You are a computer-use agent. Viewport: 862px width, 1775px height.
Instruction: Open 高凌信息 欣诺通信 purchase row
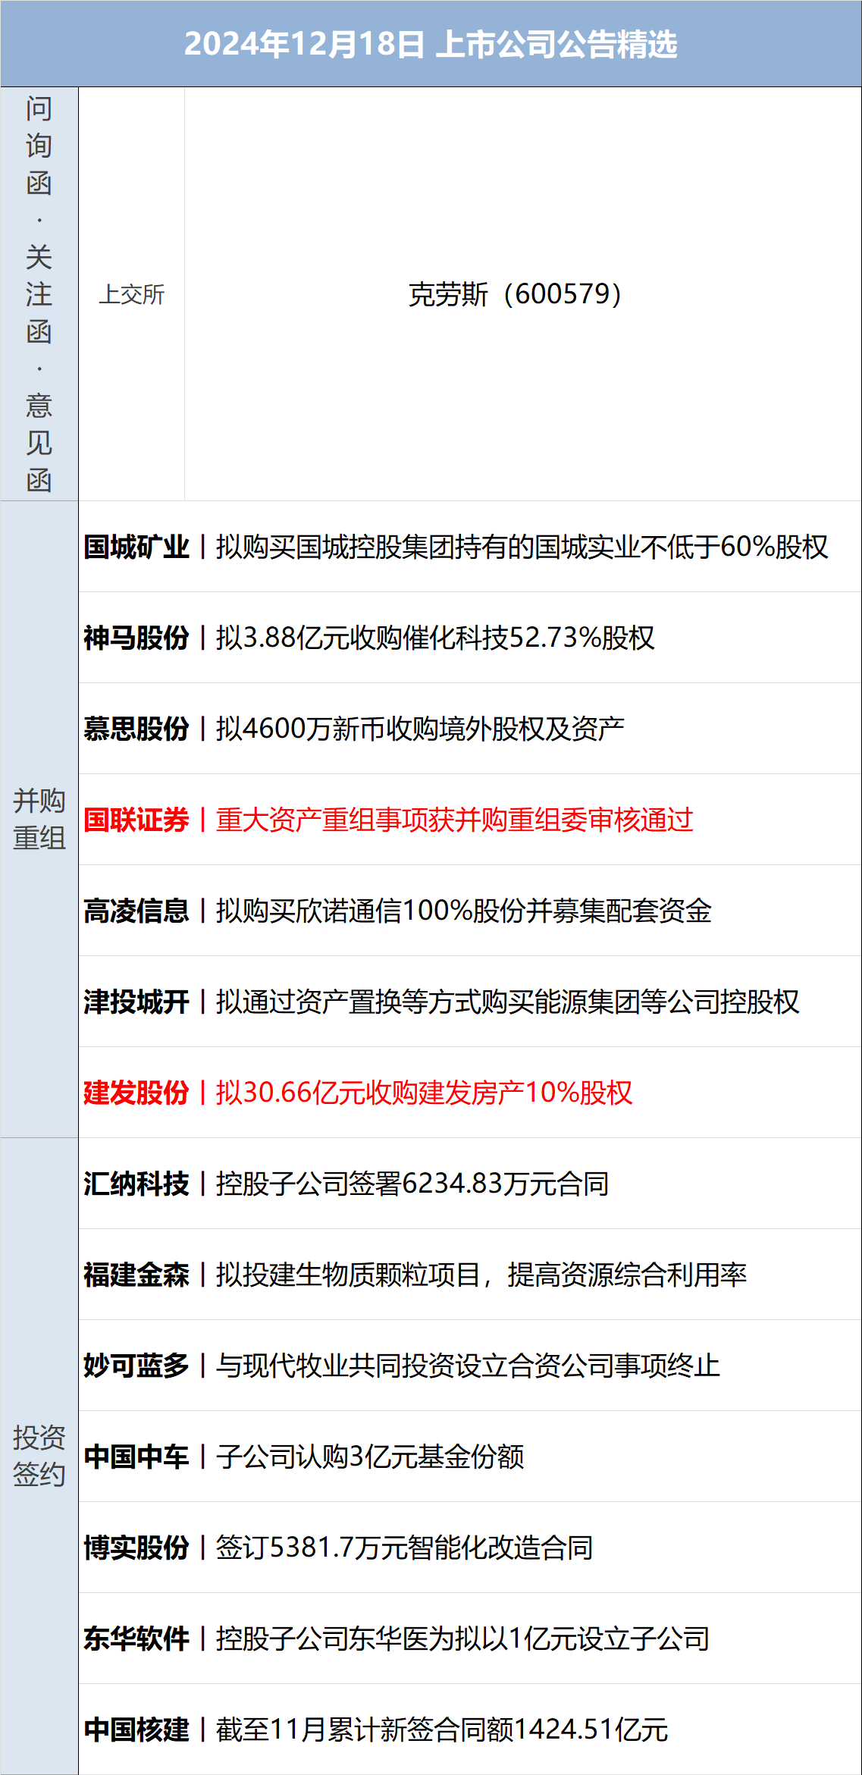pos(397,911)
